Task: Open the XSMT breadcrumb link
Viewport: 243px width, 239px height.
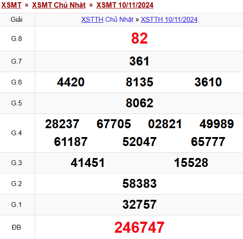Action: click(11, 5)
